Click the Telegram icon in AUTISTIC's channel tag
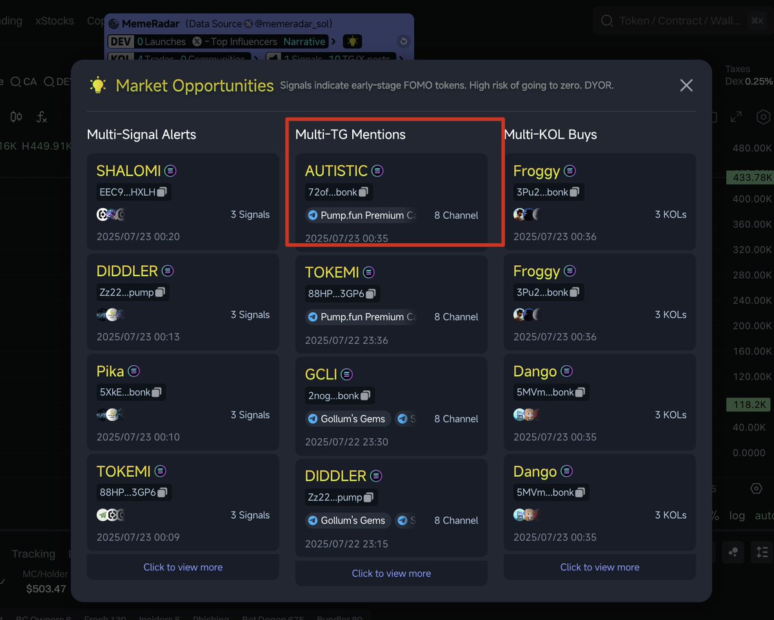774x620 pixels. point(313,215)
